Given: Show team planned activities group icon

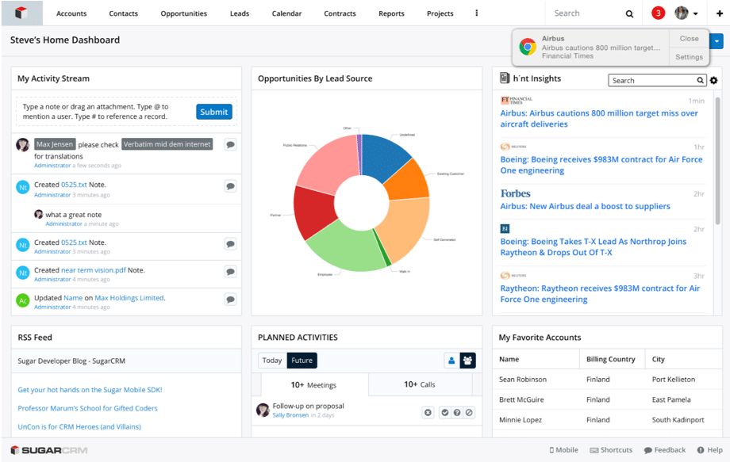Looking at the screenshot, I should [468, 361].
